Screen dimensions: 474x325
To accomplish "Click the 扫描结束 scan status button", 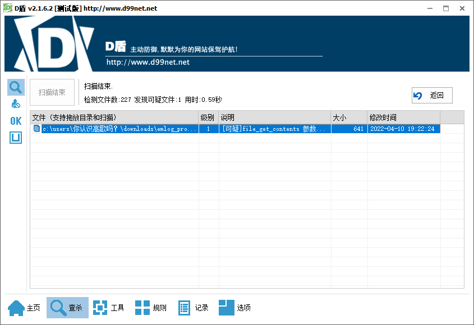I will [52, 92].
